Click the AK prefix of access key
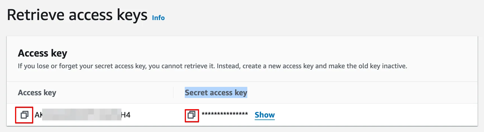484x132 pixels. (38, 115)
